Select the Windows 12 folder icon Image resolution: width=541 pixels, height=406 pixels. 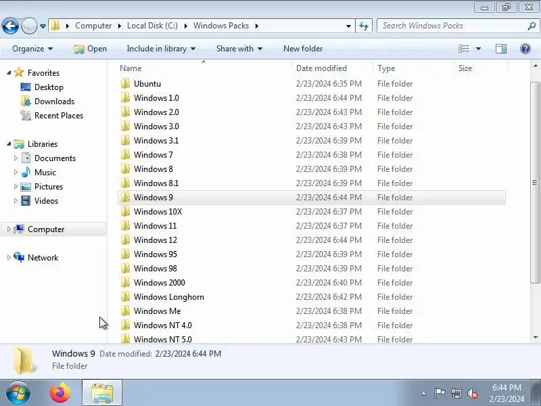point(126,240)
